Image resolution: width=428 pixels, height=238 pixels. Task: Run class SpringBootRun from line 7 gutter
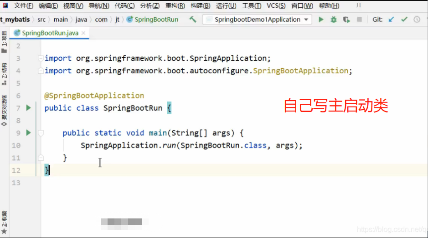tap(28, 108)
